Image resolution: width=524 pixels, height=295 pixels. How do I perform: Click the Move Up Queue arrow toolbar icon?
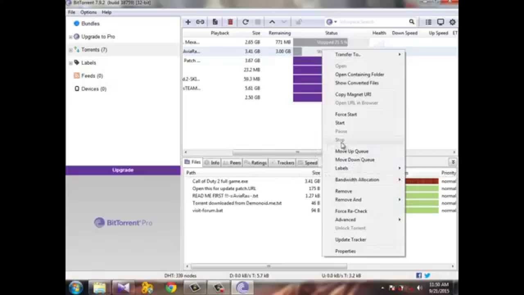pyautogui.click(x=272, y=22)
